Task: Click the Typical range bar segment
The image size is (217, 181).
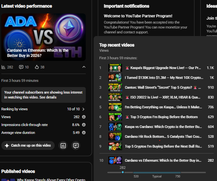Action: coord(157,172)
